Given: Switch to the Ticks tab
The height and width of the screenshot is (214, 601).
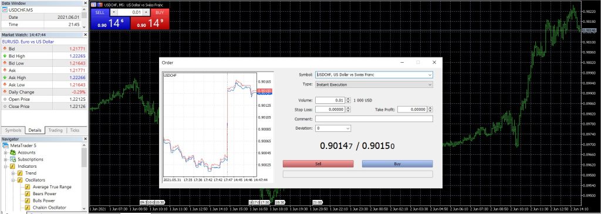Looking at the screenshot, I should click(75, 130).
